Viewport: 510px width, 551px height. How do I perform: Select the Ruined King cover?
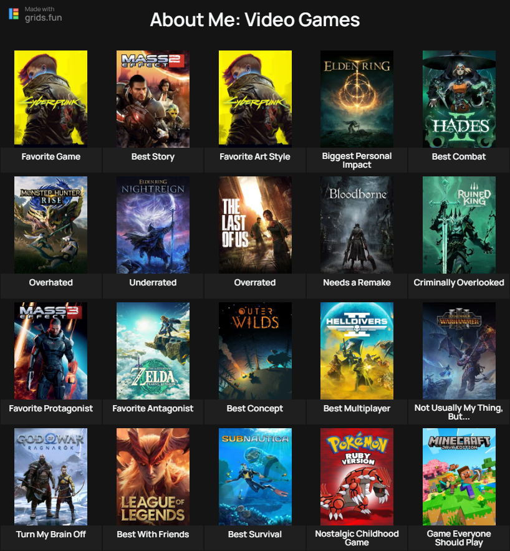(x=459, y=225)
